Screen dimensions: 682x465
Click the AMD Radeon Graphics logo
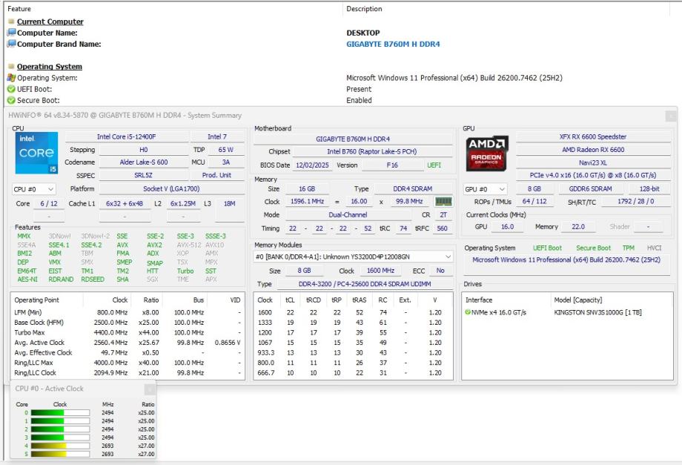[487, 154]
